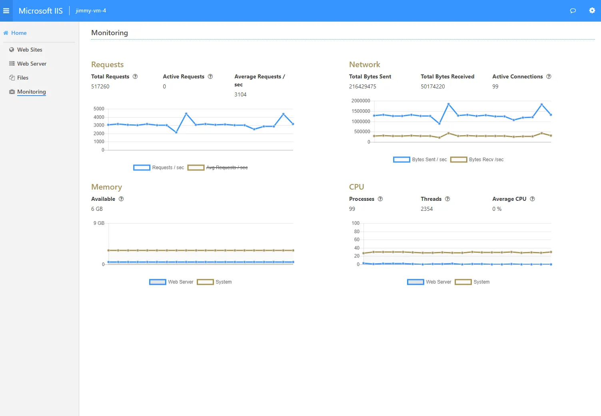Open the Web Sites page
The image size is (601, 416).
[x=30, y=50]
